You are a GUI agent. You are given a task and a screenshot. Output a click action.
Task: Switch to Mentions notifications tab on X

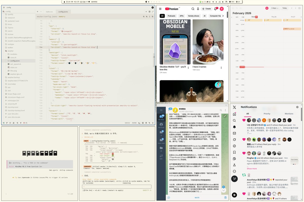[x=289, y=114]
